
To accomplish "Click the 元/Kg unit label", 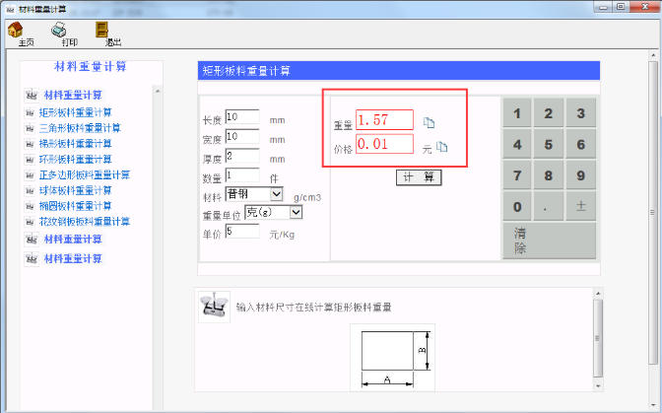I will pos(282,235).
